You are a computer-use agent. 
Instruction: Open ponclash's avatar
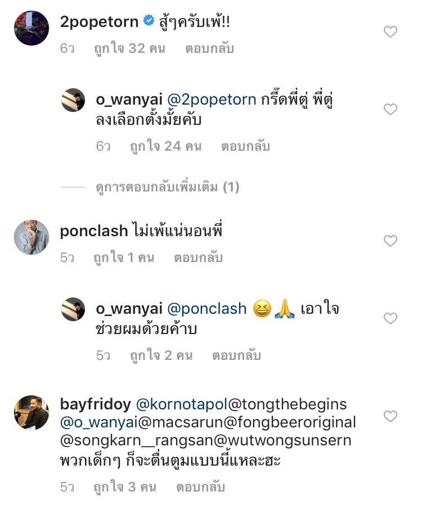coord(32,236)
